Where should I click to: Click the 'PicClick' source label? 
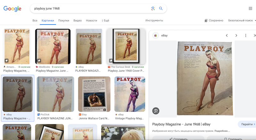pyautogui.click(x=45, y=114)
